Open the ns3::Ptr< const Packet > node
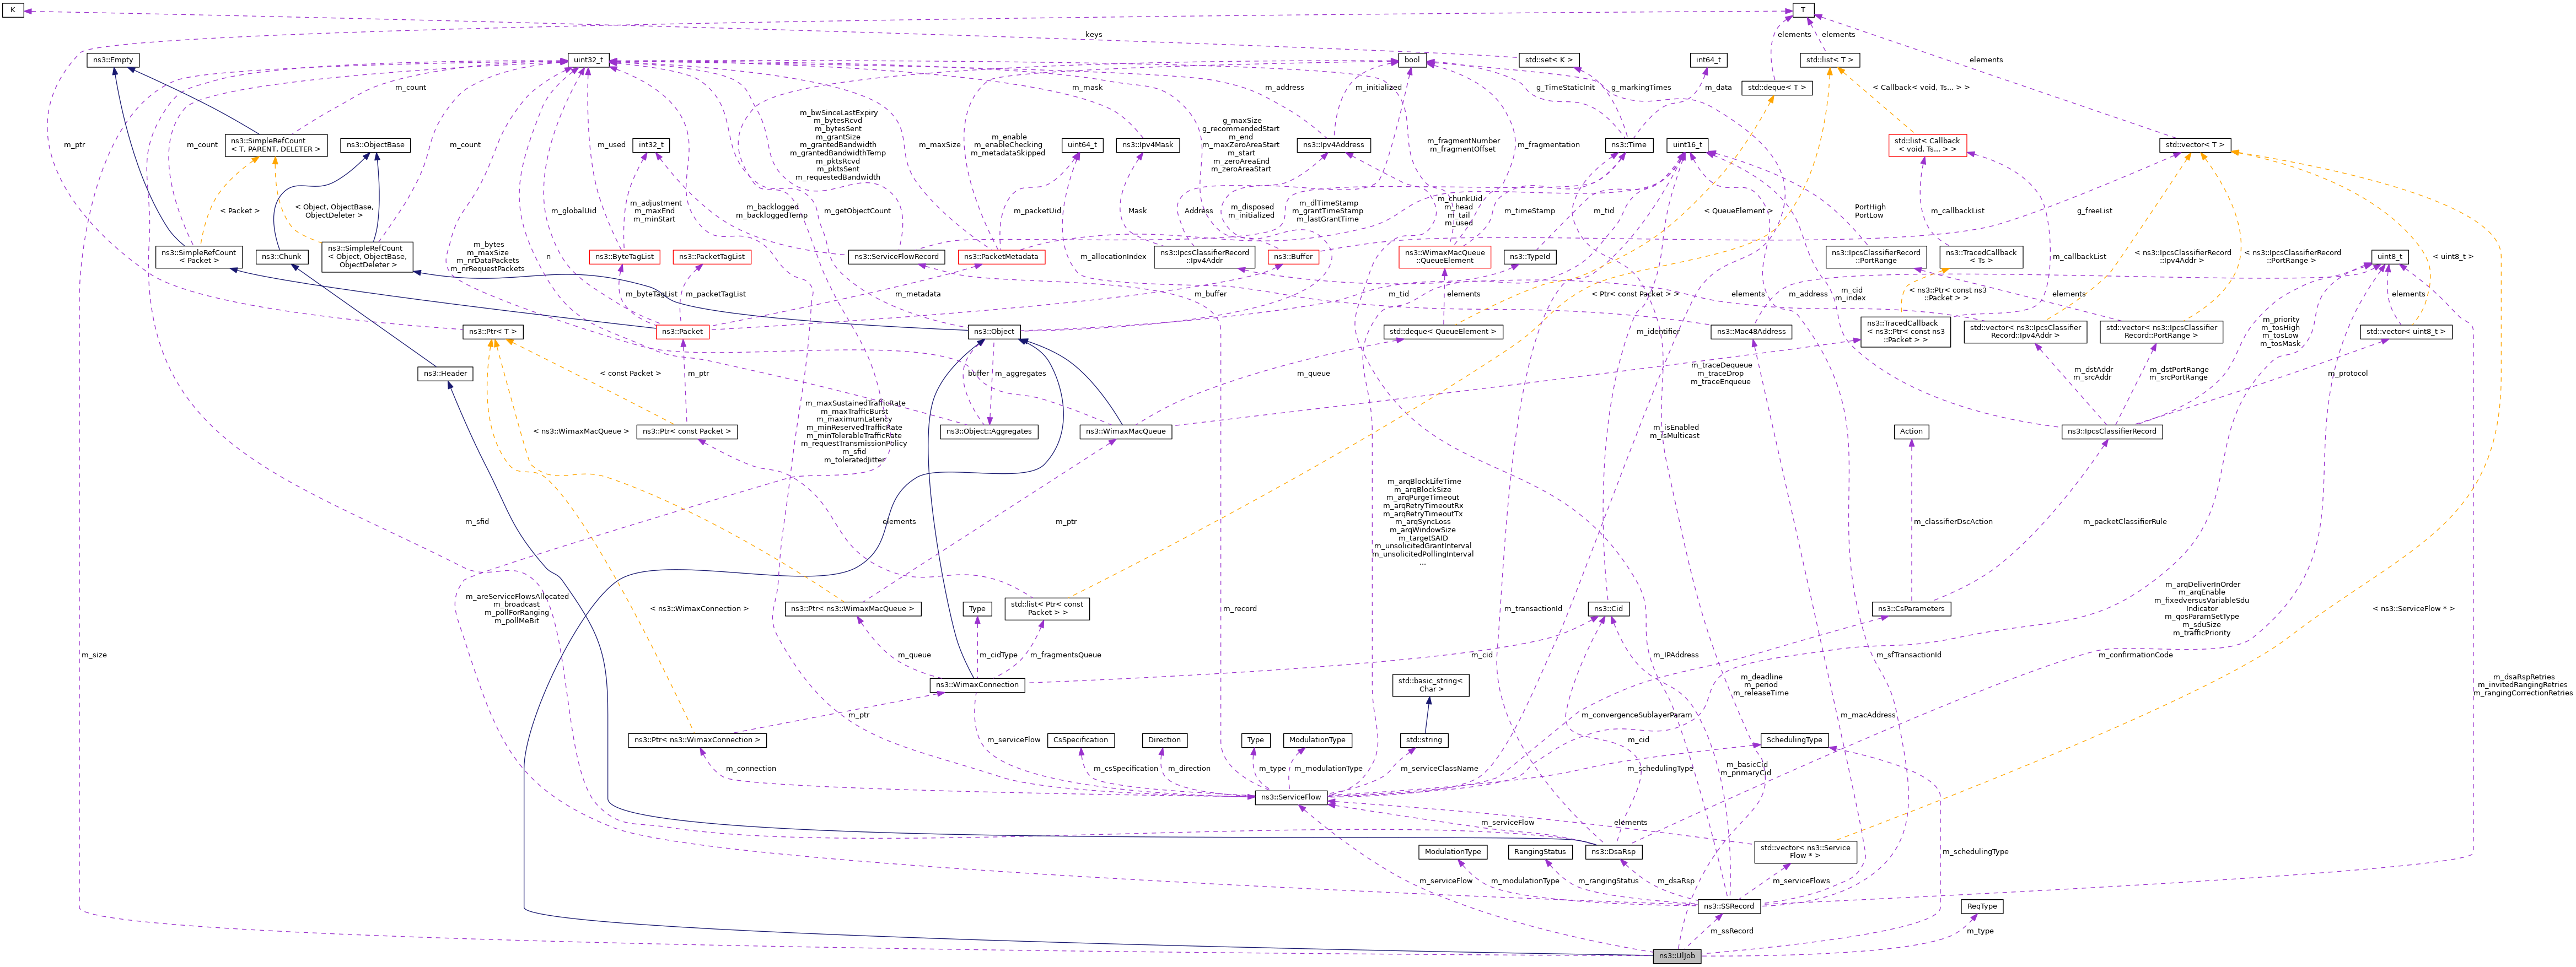This screenshot has height=967, width=2576. (x=687, y=431)
